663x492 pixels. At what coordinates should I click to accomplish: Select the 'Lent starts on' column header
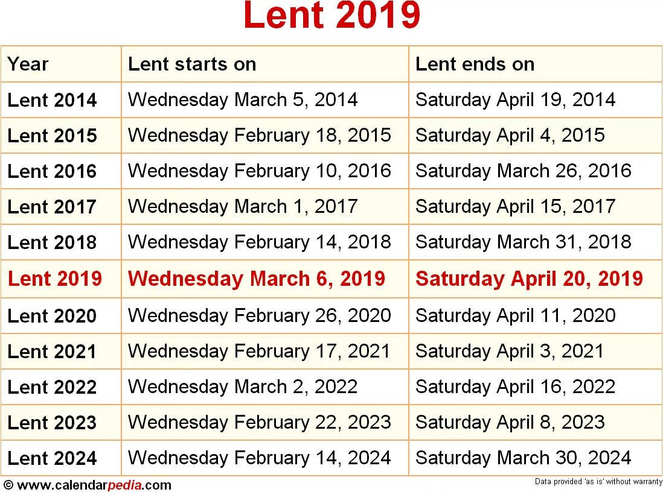tap(192, 64)
